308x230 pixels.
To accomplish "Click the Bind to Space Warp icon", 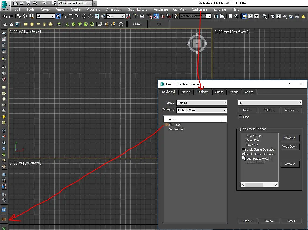I will [x=31, y=16].
